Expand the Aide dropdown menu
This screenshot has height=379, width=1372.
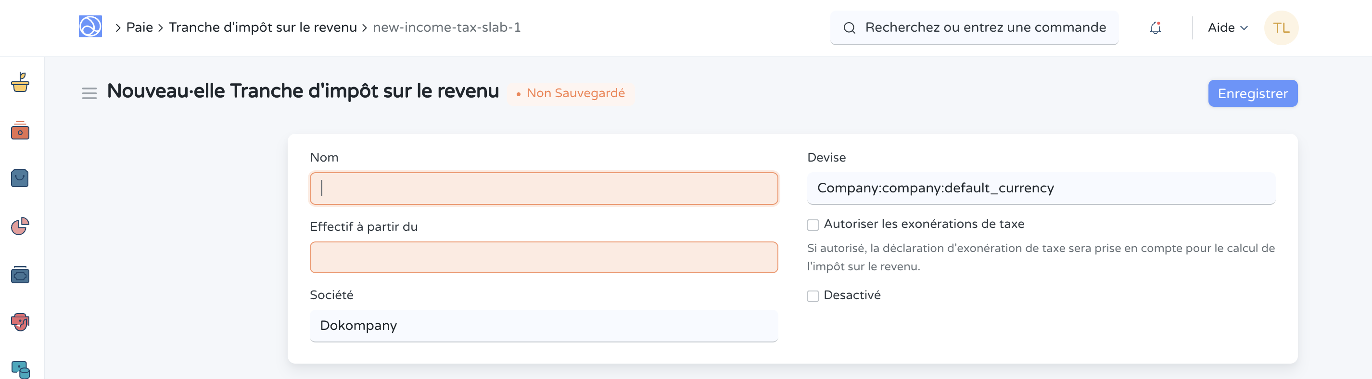pyautogui.click(x=1227, y=28)
